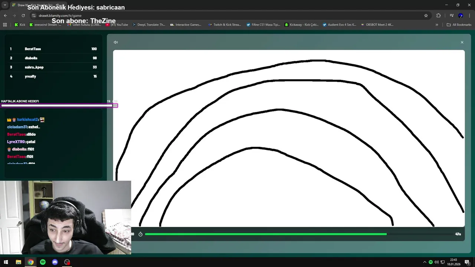Open the Windows Start menu
Screen dimensions: 475x267
pos(6,262)
